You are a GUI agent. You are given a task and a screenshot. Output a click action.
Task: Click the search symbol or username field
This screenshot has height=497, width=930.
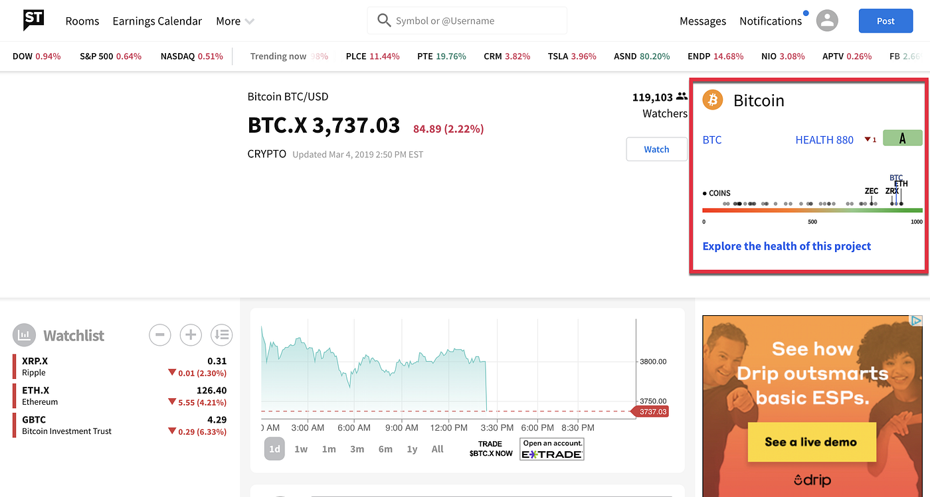[467, 21]
